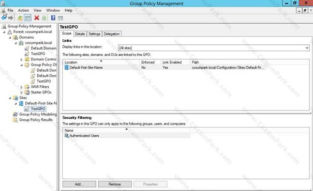This screenshot has height=191, width=313.
Task: Sort links by the Enforced column header
Action: click(150, 62)
